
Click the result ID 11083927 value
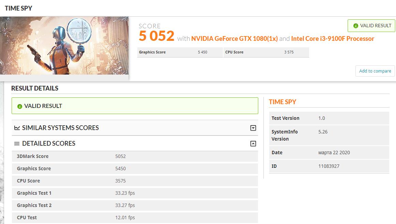(329, 166)
